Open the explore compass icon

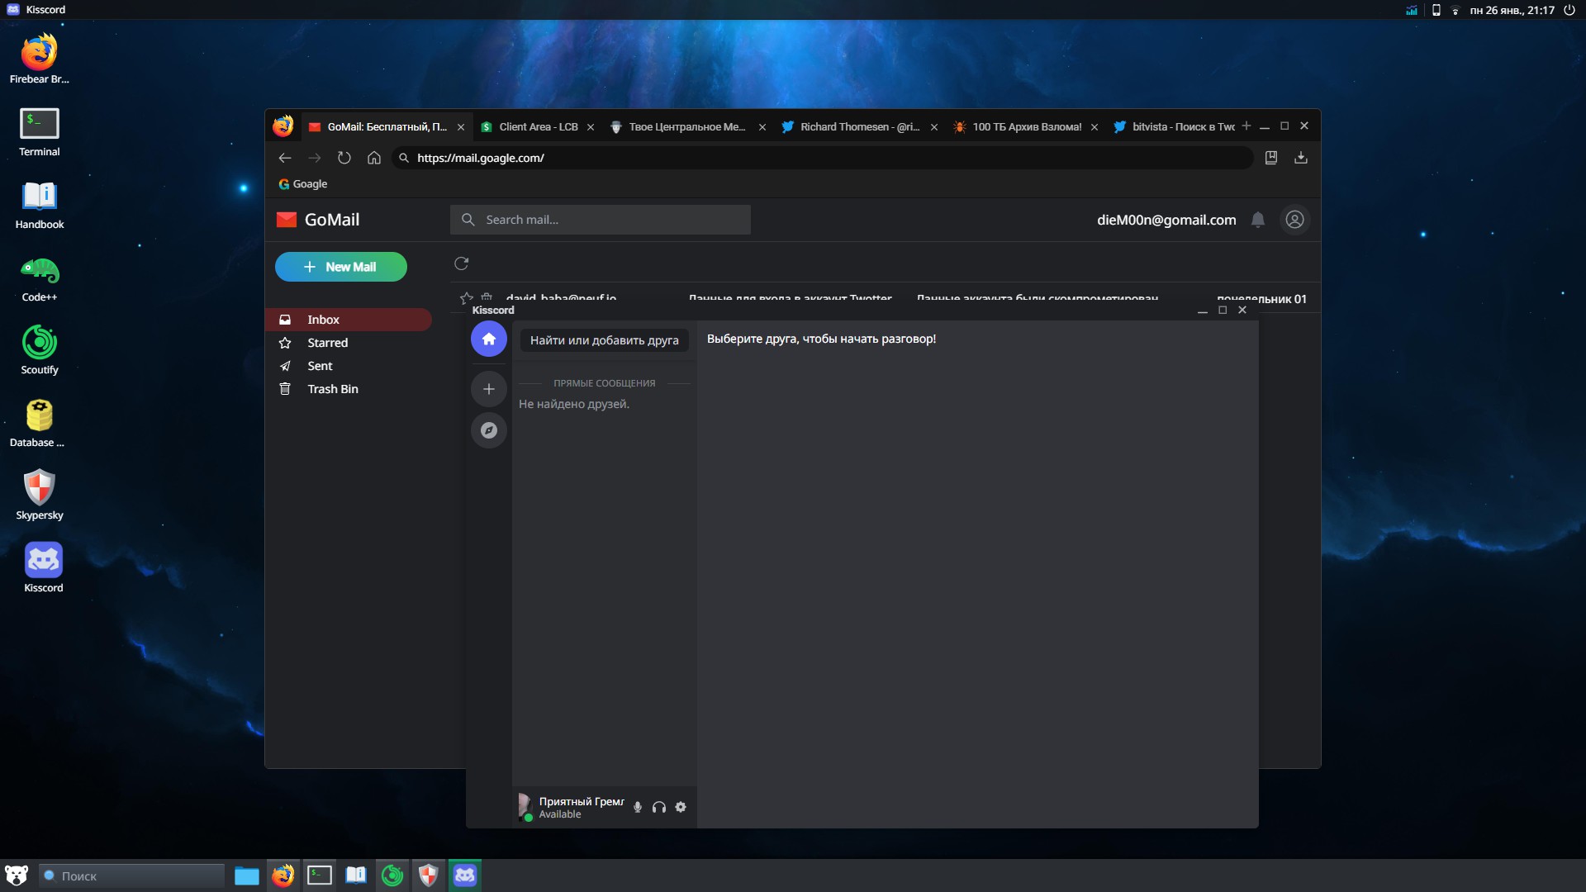coord(488,430)
